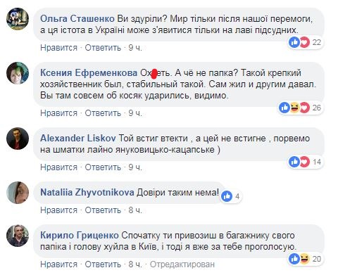Click heart reaction on Ольга Сташенко's comment
The height and width of the screenshot is (275, 338).
tap(304, 42)
